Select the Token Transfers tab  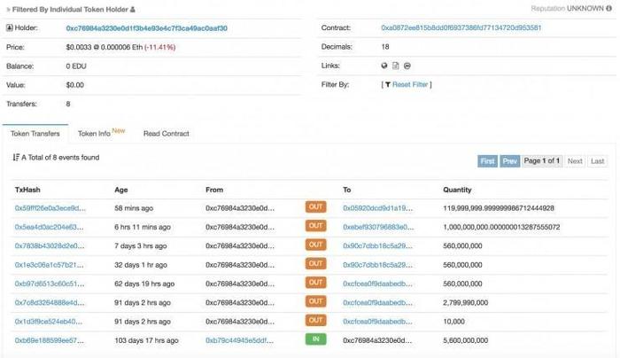click(35, 134)
